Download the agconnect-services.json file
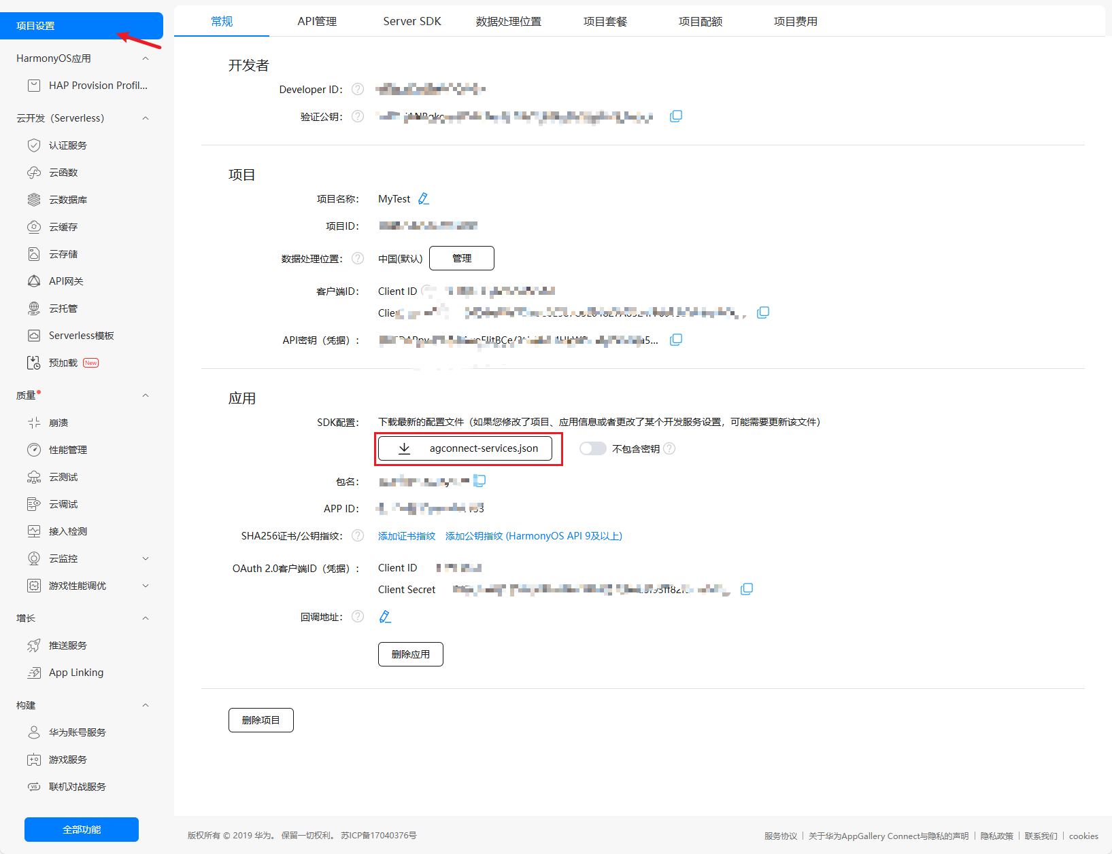Screen dimensions: 1112x854 [467, 448]
